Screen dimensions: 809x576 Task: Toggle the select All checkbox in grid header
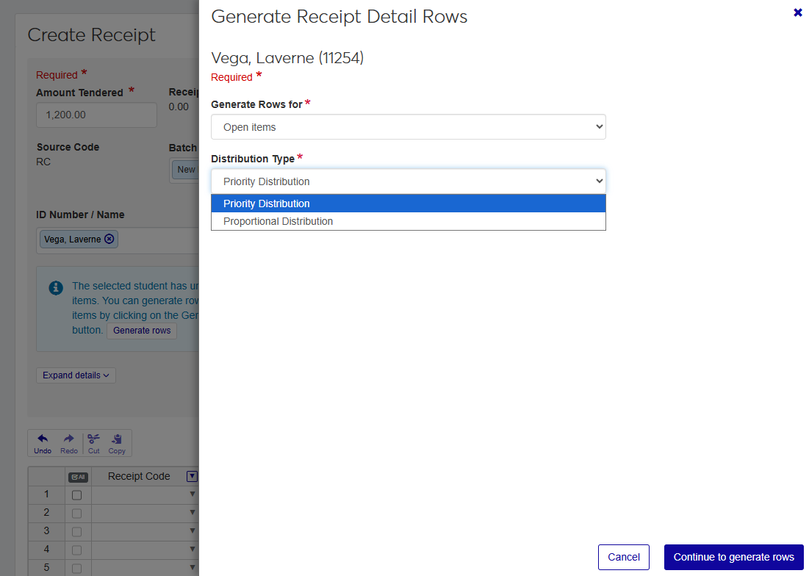[78, 477]
